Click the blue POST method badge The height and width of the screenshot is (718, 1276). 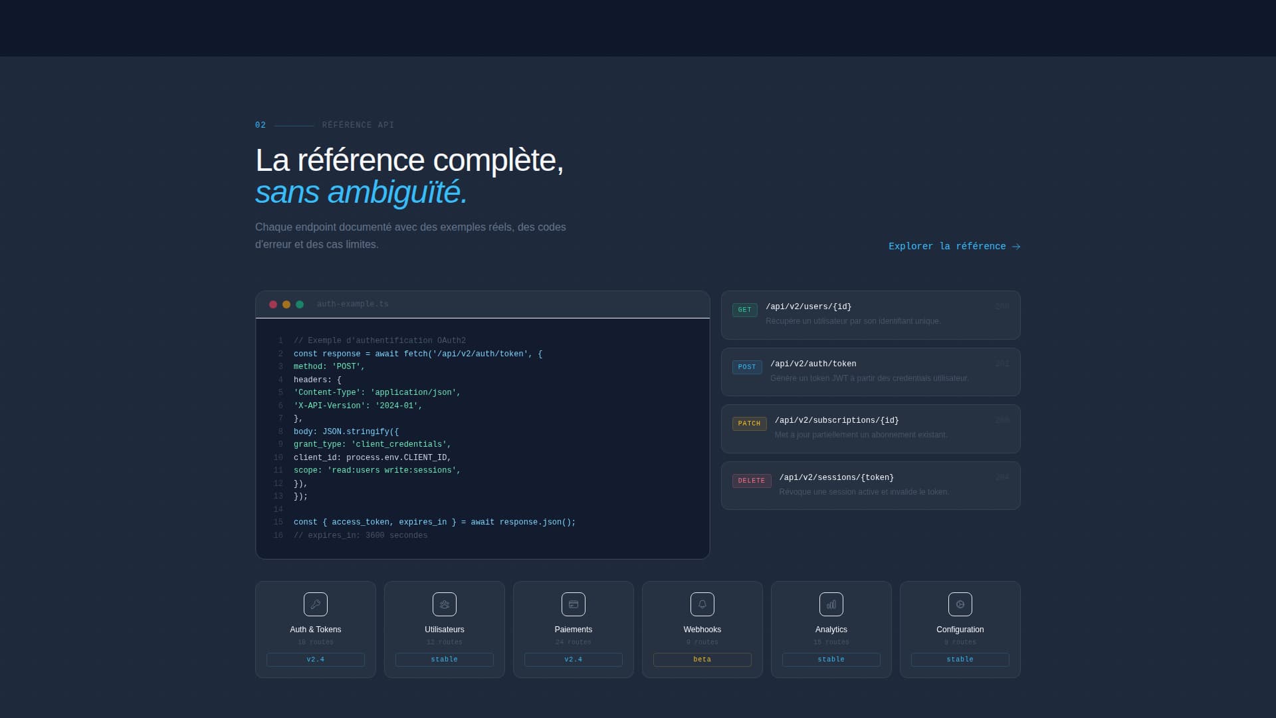pos(747,367)
